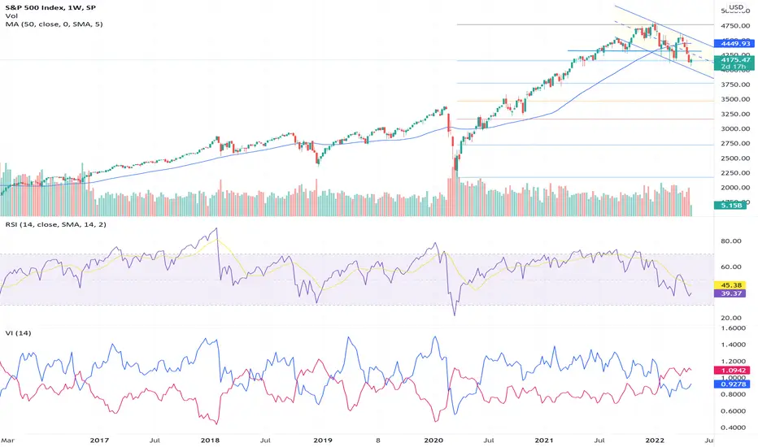Click the Mar time axis label

tap(8, 440)
